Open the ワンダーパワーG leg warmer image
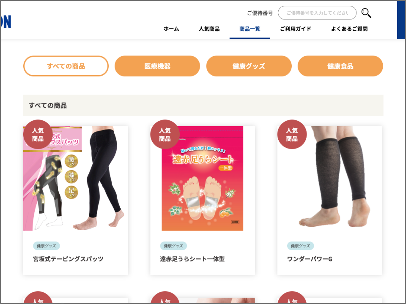The width and height of the screenshot is (406, 304). pos(329,178)
